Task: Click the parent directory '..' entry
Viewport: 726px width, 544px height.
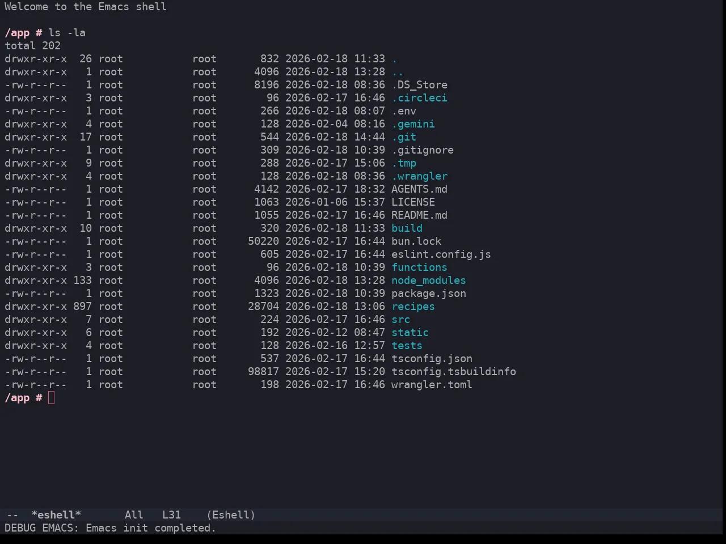Action: coord(398,72)
